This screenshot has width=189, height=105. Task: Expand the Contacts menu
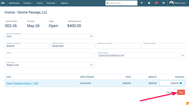pos(28,3)
